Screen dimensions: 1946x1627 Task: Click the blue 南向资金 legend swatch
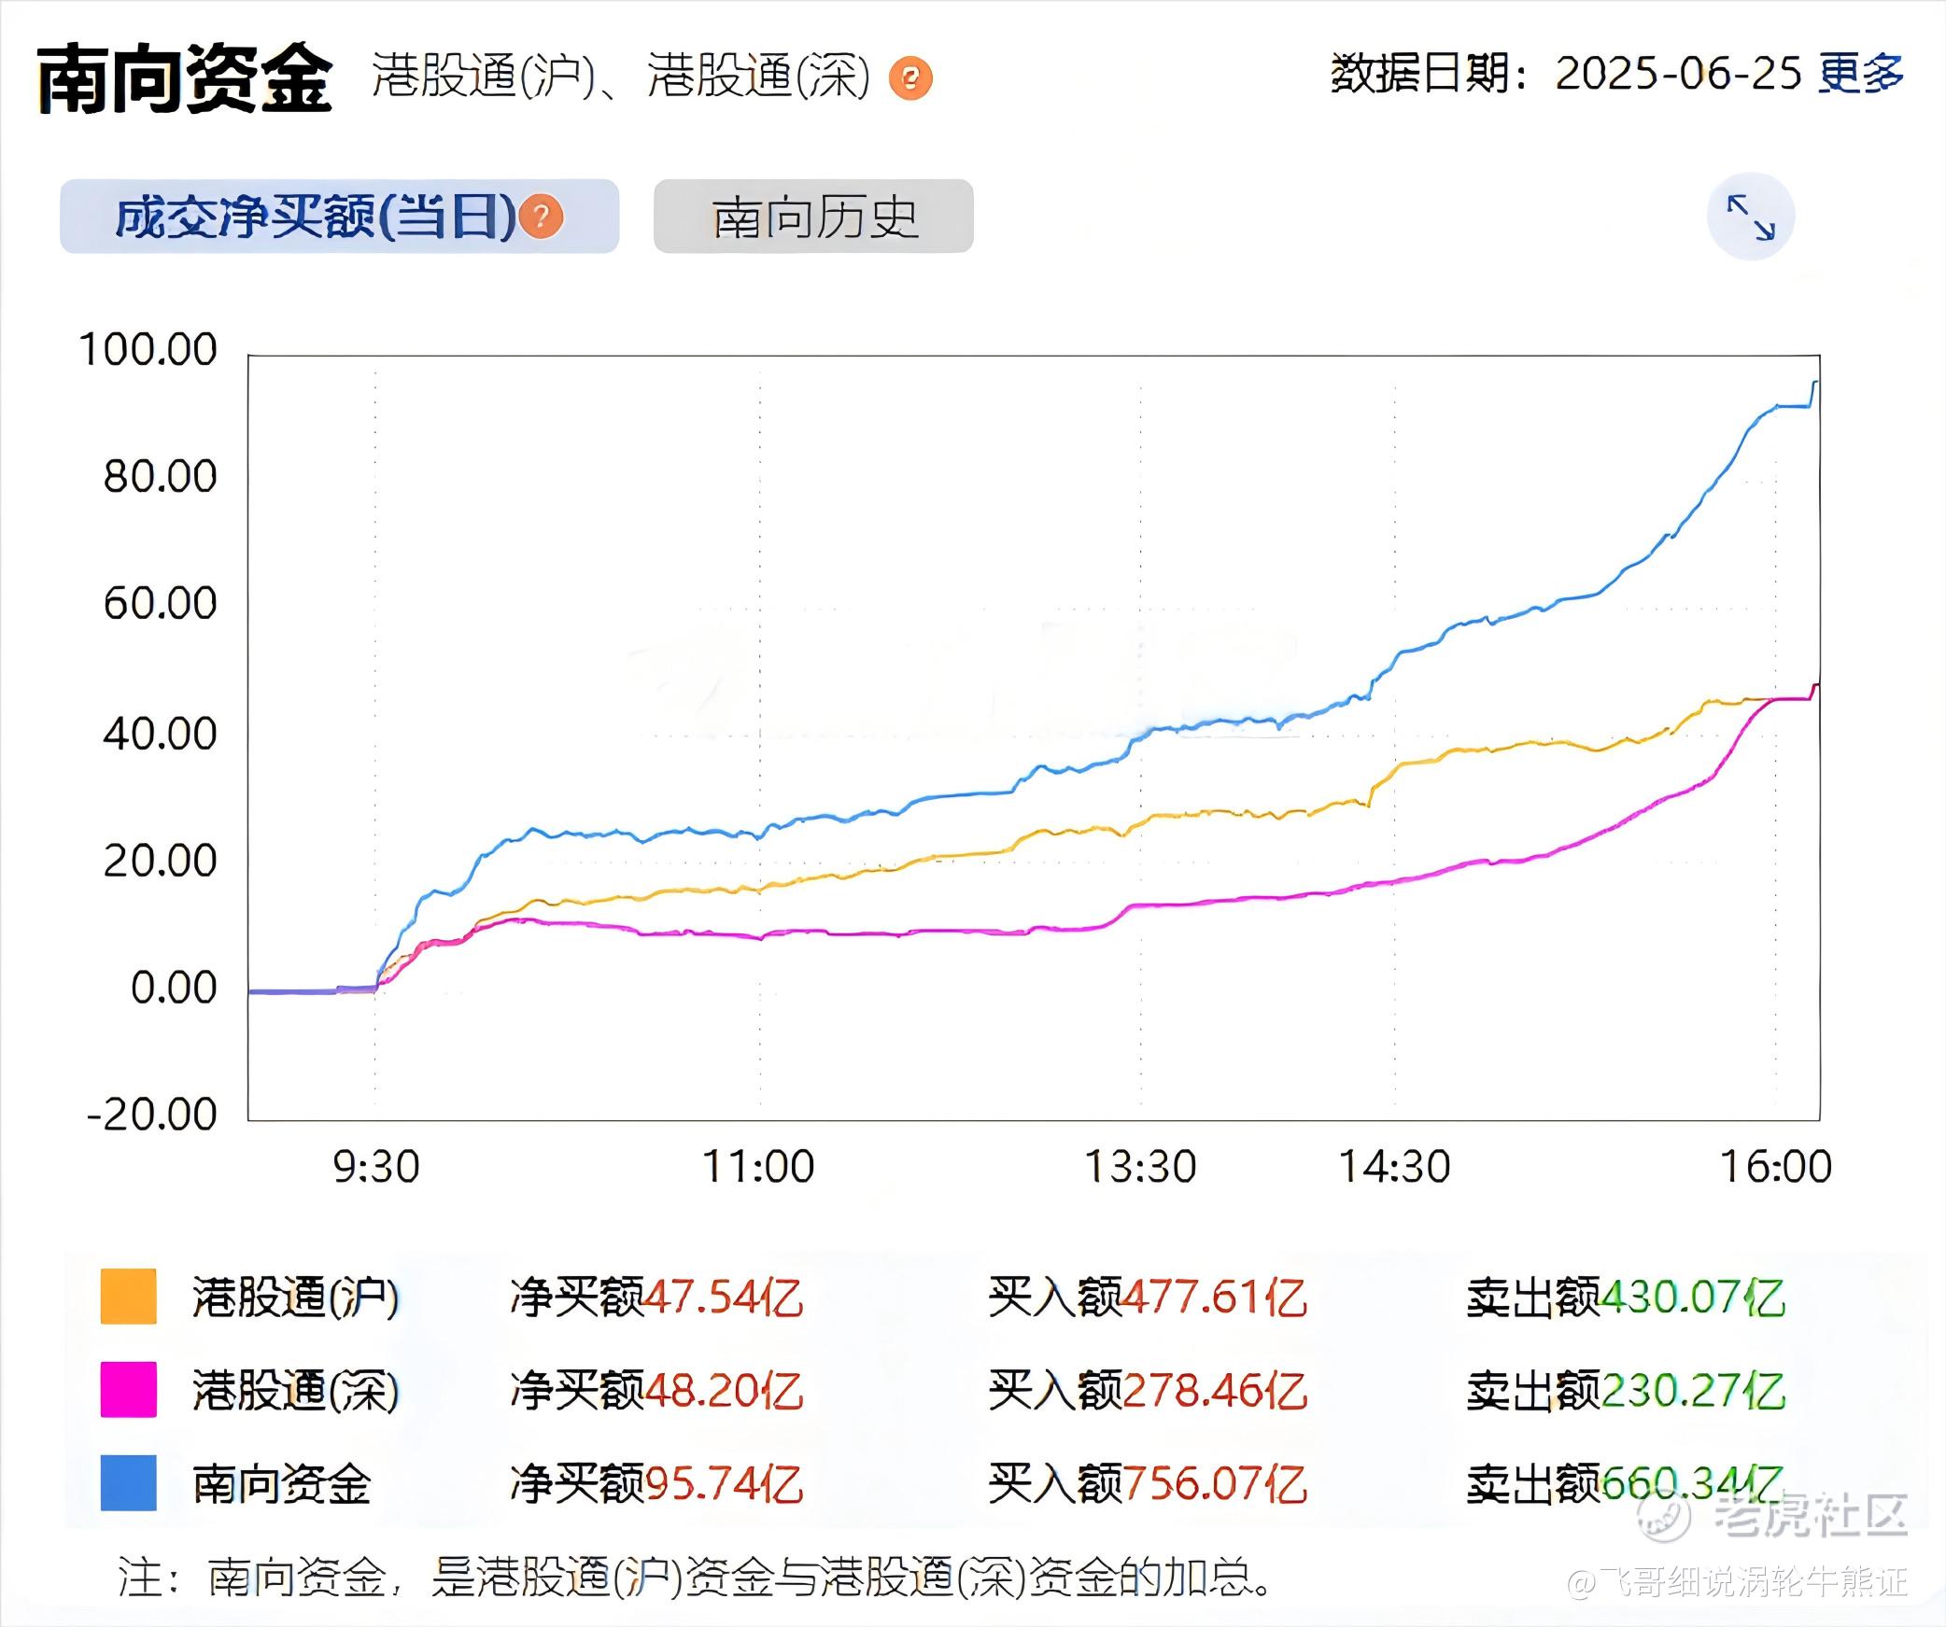click(129, 1482)
